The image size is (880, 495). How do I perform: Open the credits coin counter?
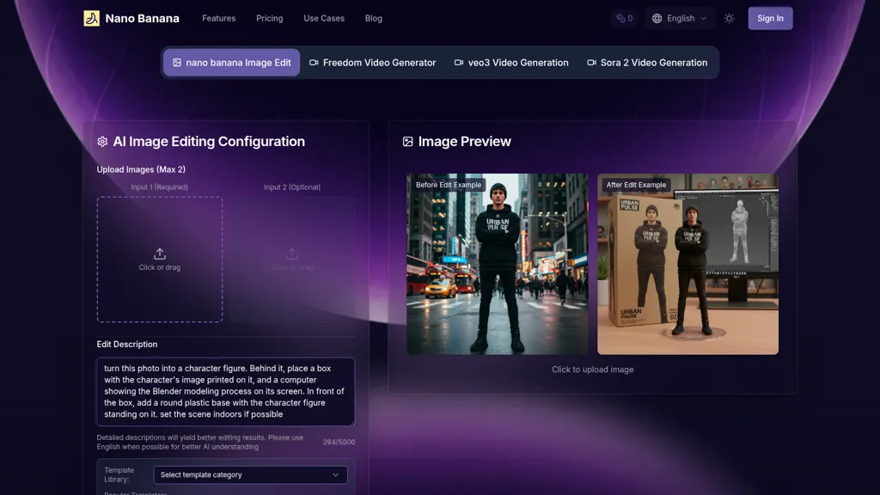tap(625, 19)
